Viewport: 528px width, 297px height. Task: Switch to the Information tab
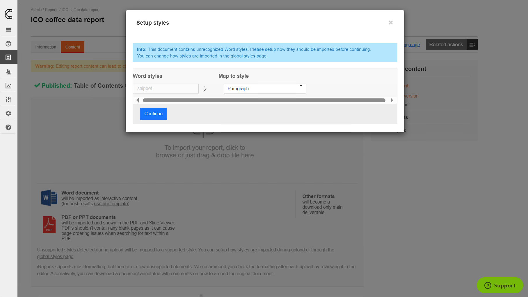[46, 47]
